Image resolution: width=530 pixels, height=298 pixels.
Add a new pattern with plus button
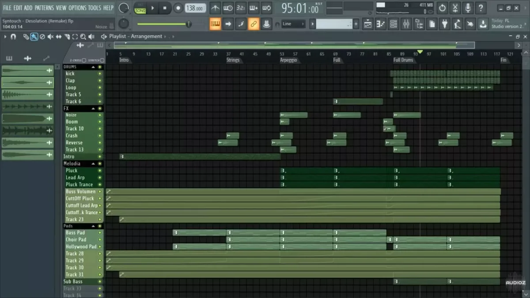click(x=356, y=24)
